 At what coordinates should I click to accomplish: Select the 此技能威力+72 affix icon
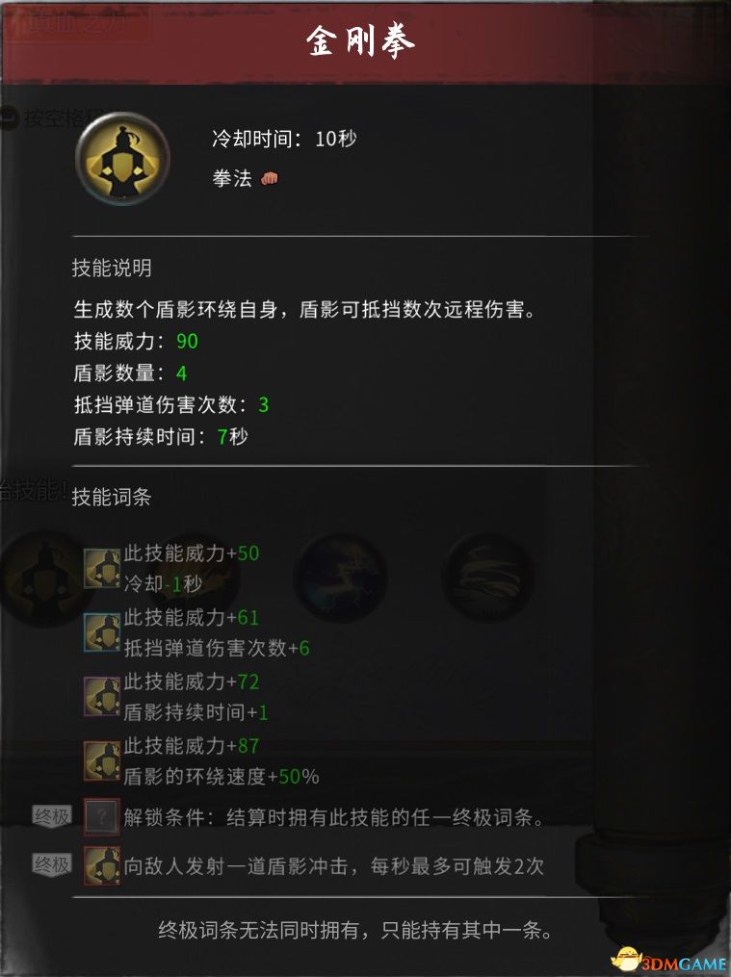point(102,697)
